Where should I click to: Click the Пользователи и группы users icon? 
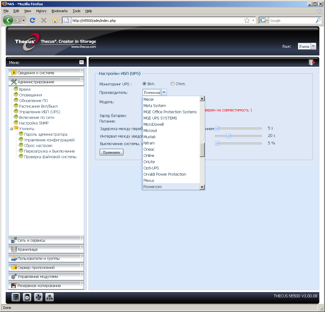click(x=14, y=258)
